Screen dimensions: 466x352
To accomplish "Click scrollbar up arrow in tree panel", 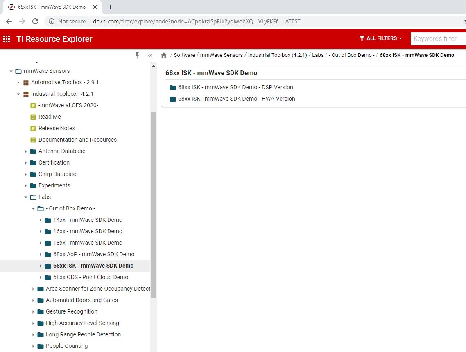I will coord(153,66).
